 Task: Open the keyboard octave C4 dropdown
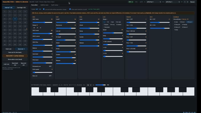tap(89, 85)
